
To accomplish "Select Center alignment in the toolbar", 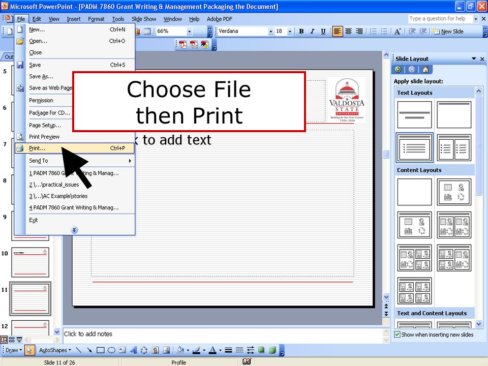I will click(348, 32).
